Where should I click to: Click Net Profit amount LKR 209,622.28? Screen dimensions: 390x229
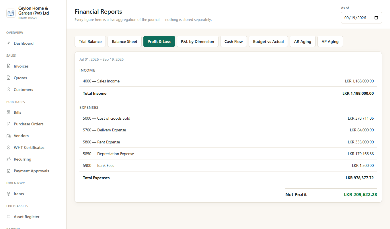360,195
